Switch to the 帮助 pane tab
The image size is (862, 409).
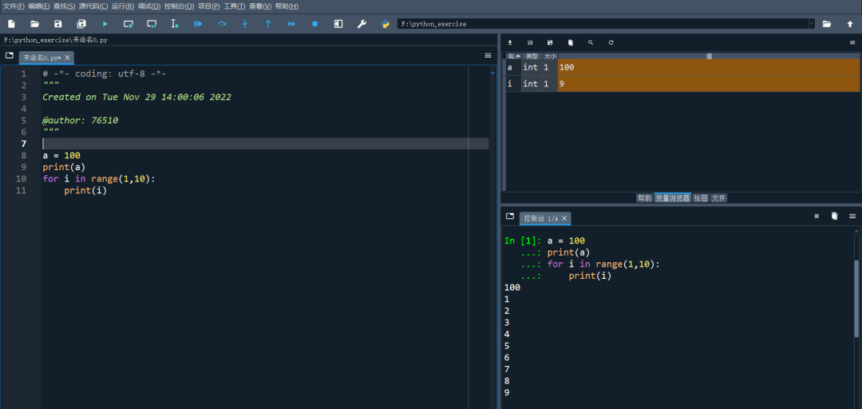tap(644, 198)
